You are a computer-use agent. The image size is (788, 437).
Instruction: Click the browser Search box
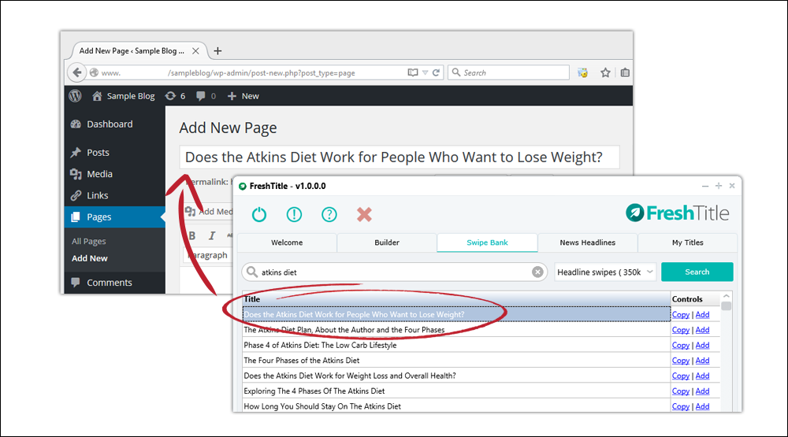pyautogui.click(x=508, y=72)
